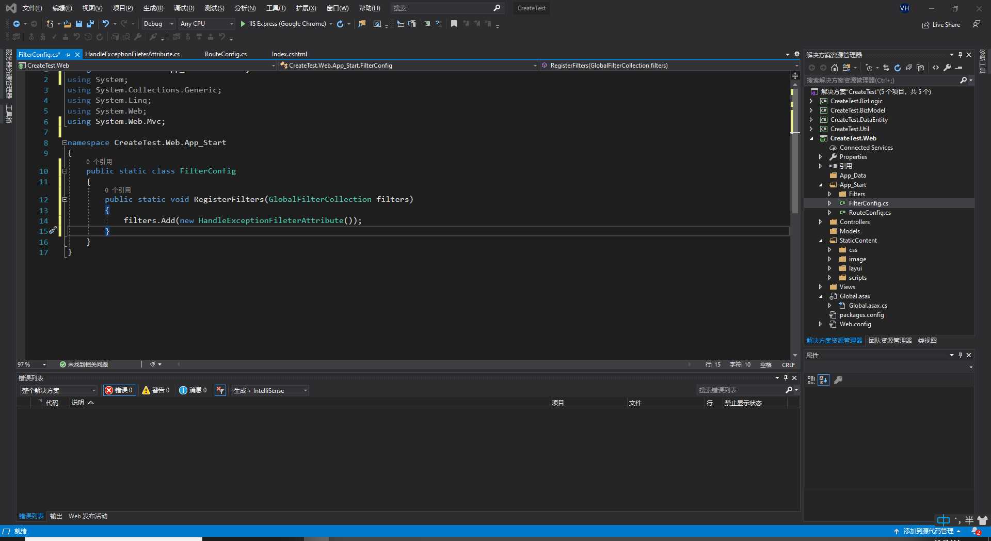This screenshot has width=991, height=541.
Task: Expand the Controllers folder node
Action: pos(821,222)
